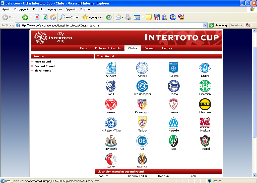Viewport: 257px width, 183px height.
Task: Click the Newcastle club crest
Action: click(x=111, y=141)
